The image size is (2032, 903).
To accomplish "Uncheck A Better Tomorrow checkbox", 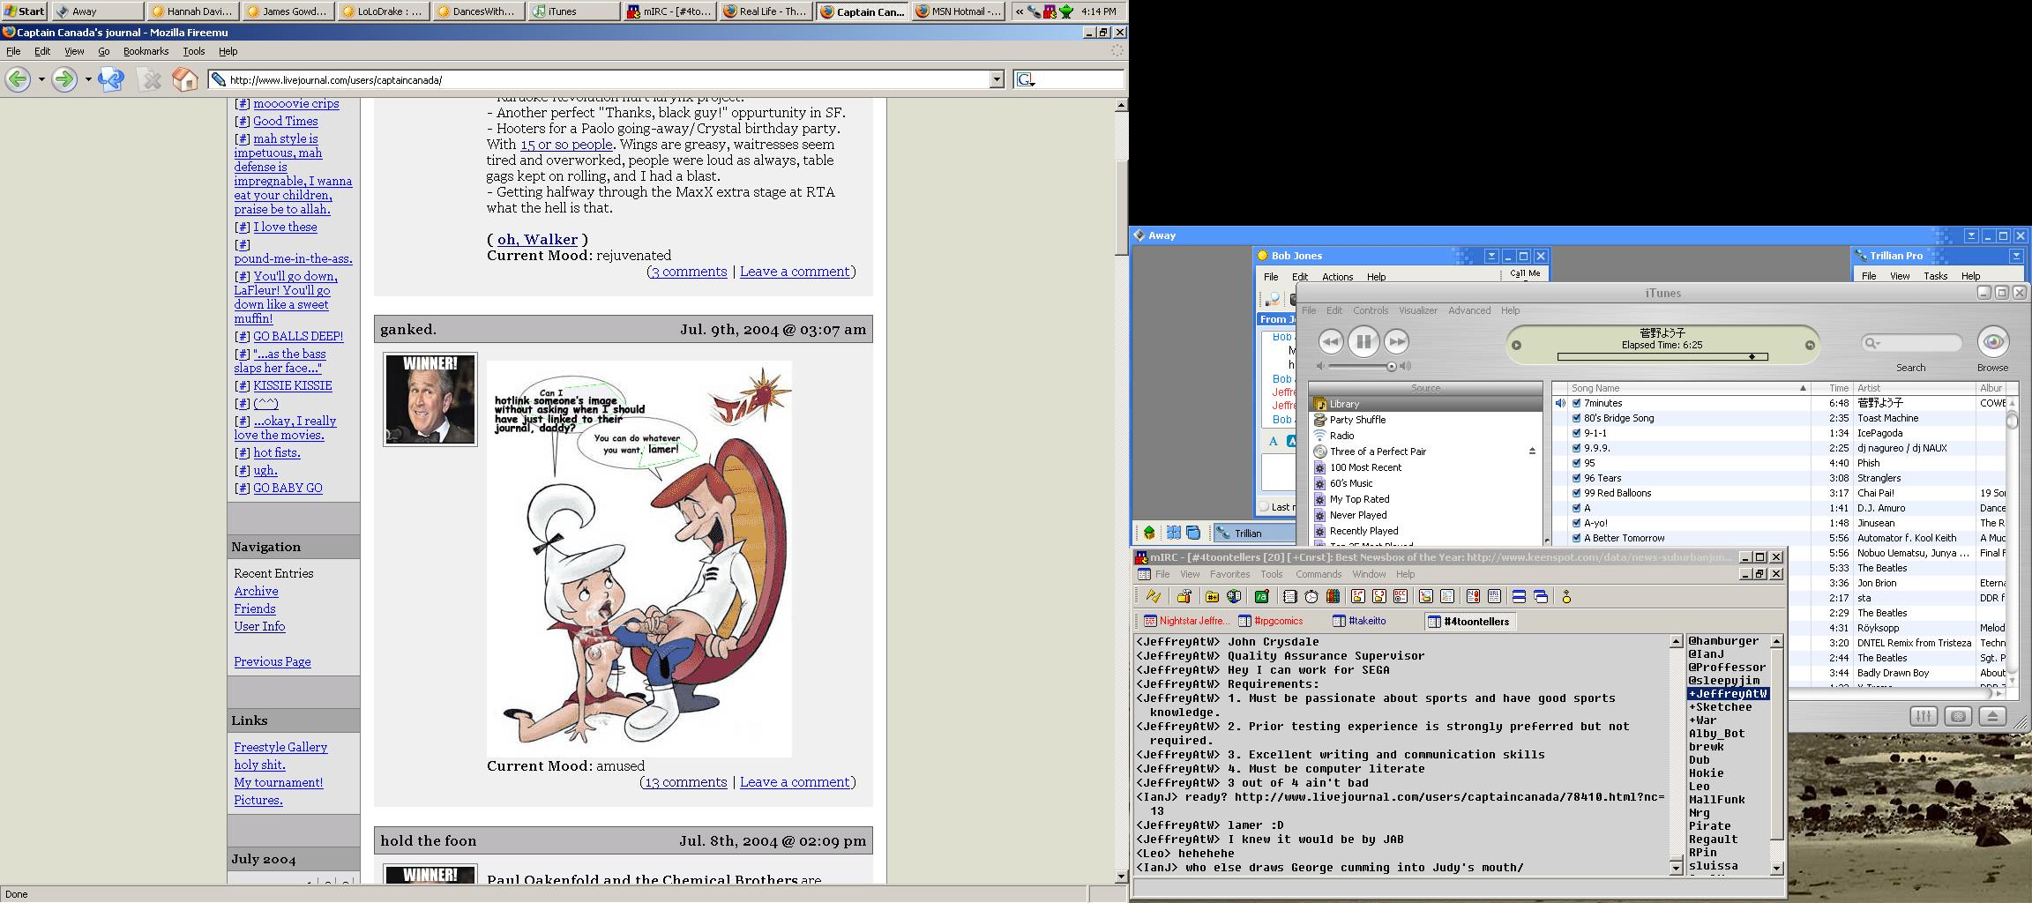I will (x=1576, y=538).
